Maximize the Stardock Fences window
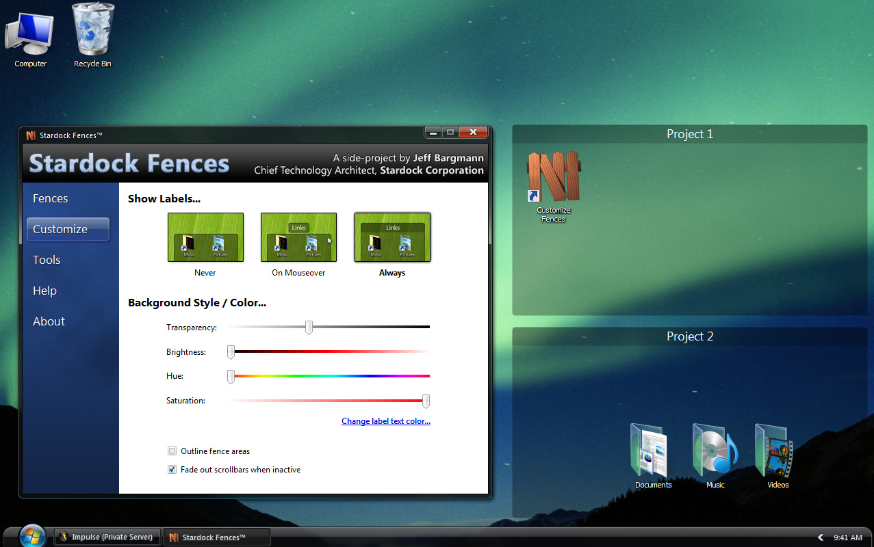 pos(450,132)
